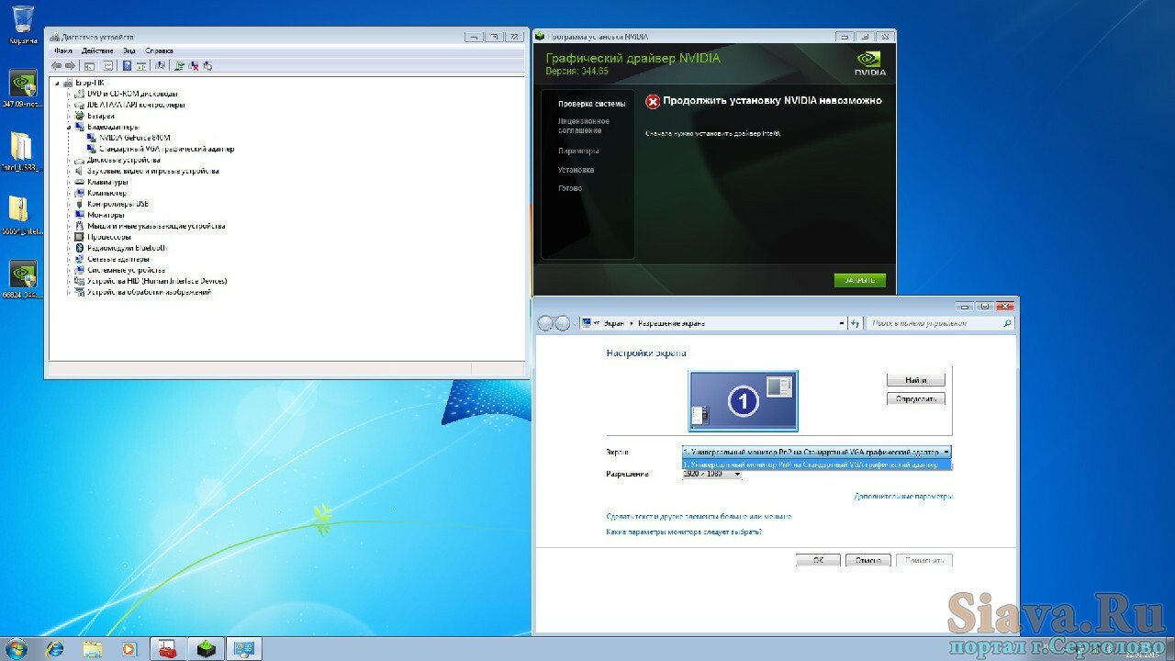Expand the Батареи node
Image resolution: width=1175 pixels, height=661 pixels.
69,116
